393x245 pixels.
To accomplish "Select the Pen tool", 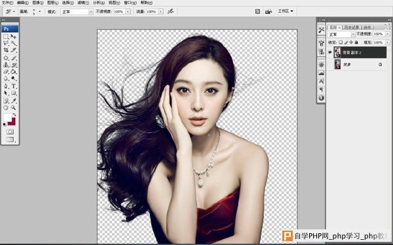I will click(x=6, y=86).
